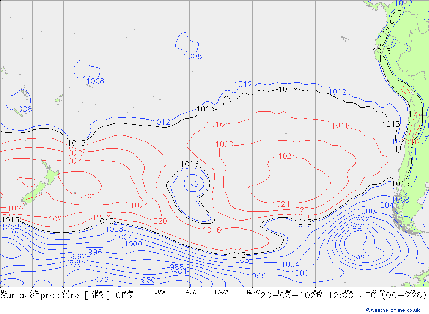Click the 90W longitude label
This screenshot has width=429, height=314.
coord(347,292)
